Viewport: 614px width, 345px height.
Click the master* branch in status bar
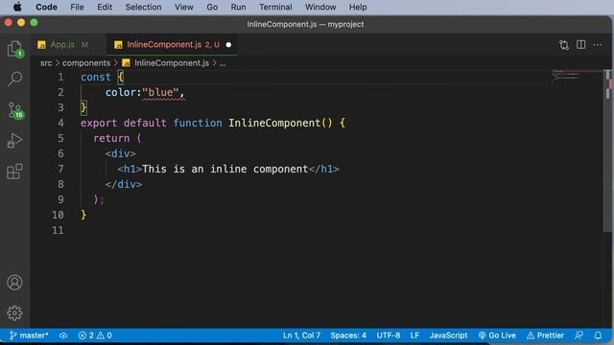tap(29, 335)
